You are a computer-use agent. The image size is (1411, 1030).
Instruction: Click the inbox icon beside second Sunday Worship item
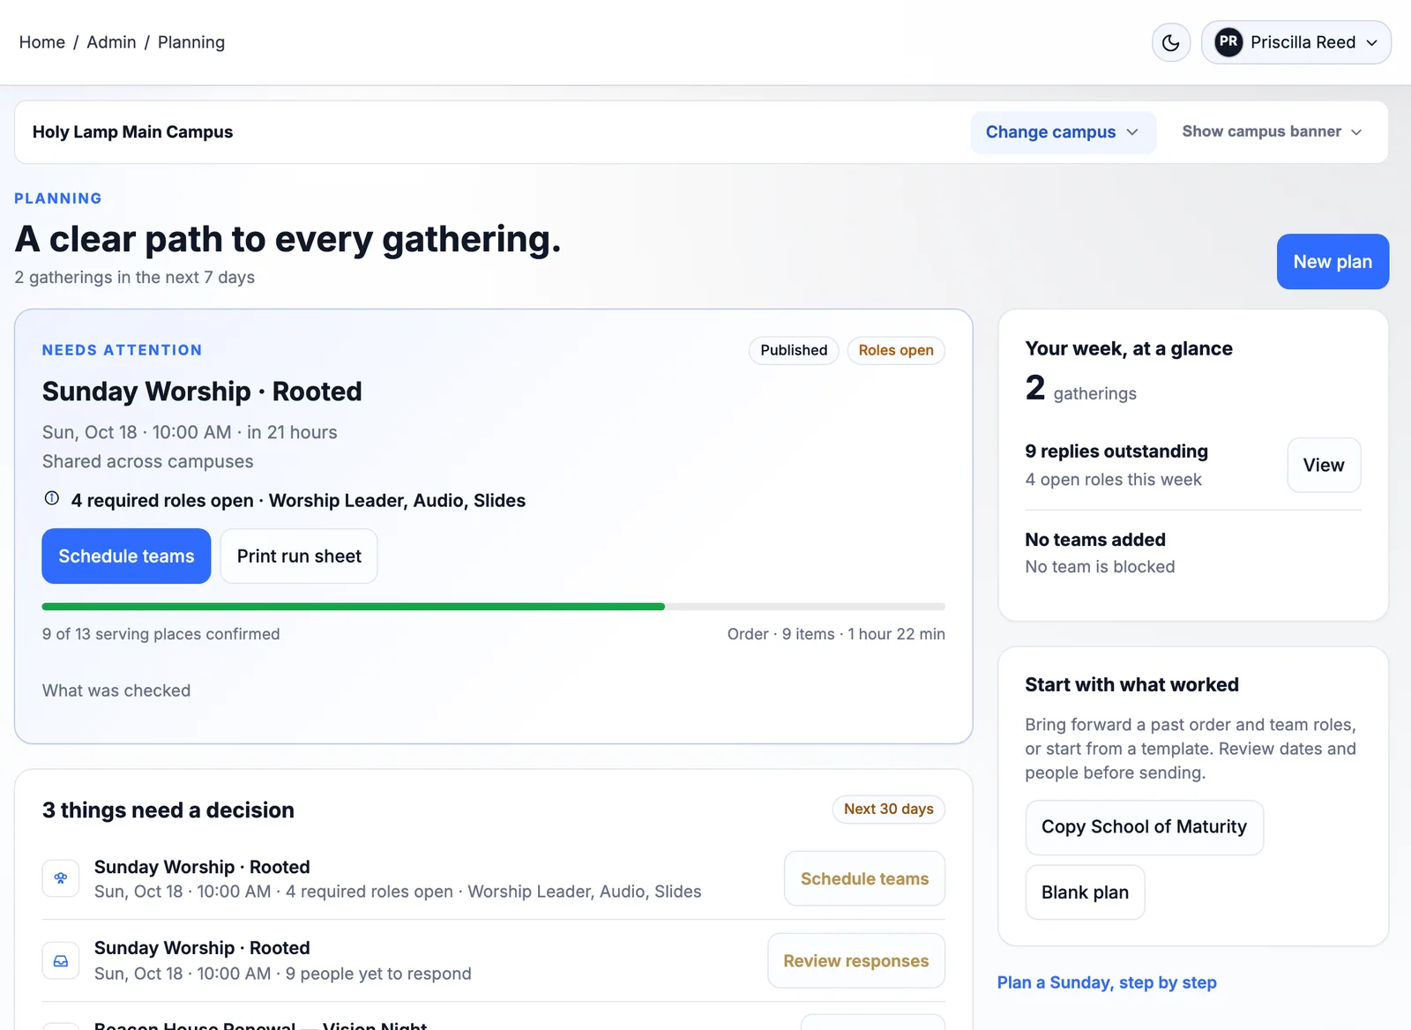pos(61,960)
